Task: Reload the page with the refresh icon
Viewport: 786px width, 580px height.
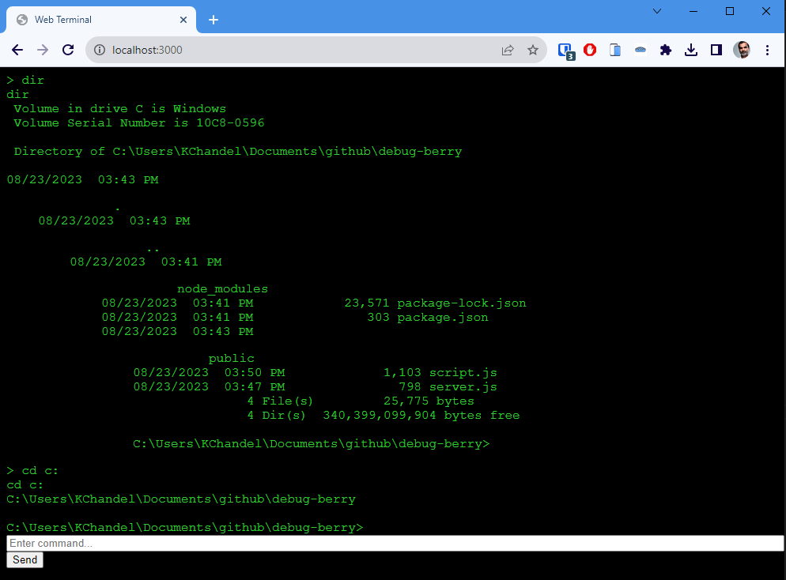Action: tap(69, 50)
